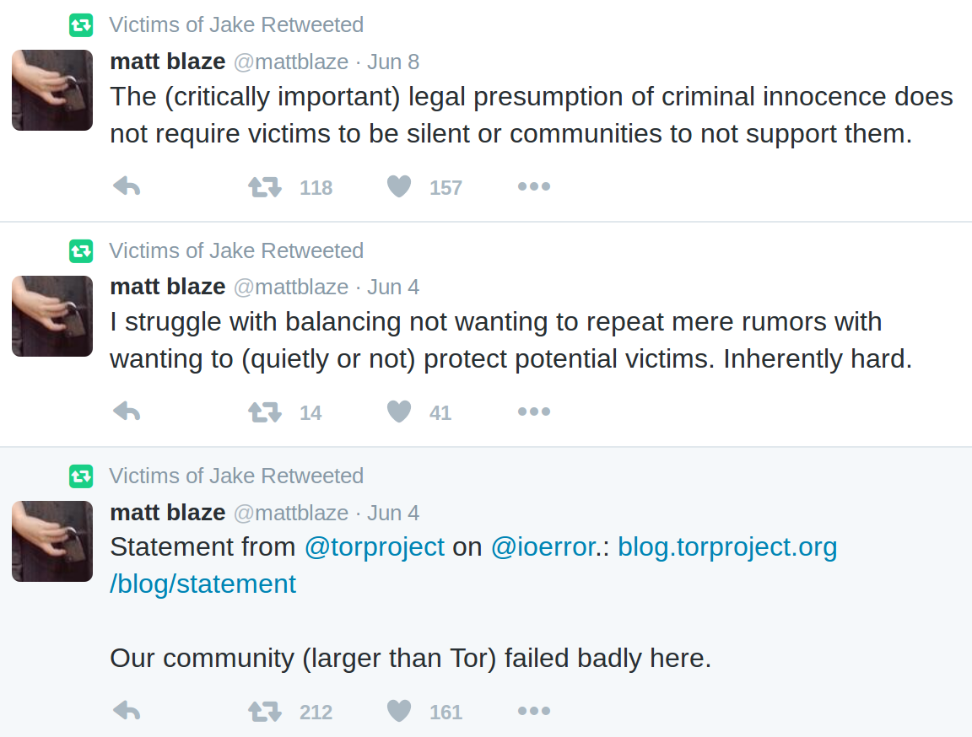Image resolution: width=972 pixels, height=737 pixels.
Task: Reply to the Jun 8 presumption of innocence tweet
Action: click(127, 186)
